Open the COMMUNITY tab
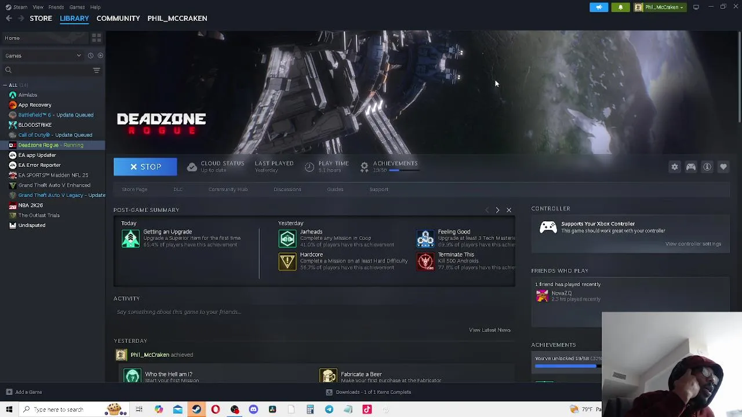Image resolution: width=742 pixels, height=417 pixels. pyautogui.click(x=118, y=18)
